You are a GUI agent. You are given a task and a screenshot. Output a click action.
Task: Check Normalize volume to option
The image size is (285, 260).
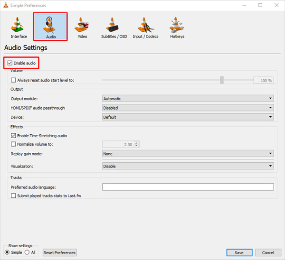(x=13, y=144)
